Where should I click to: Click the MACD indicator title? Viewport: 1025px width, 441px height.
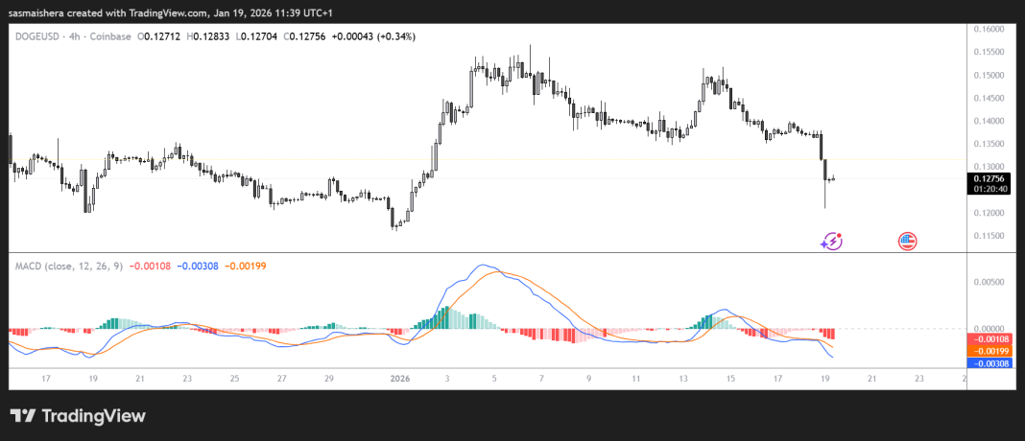(66, 266)
